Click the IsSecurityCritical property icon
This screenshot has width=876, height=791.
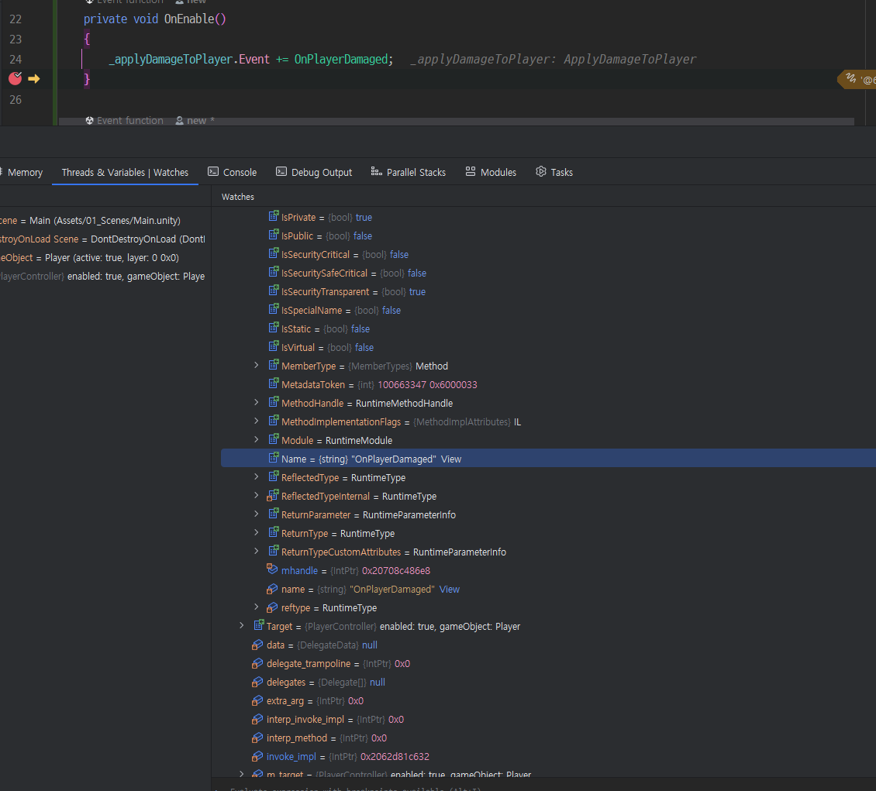(x=273, y=253)
